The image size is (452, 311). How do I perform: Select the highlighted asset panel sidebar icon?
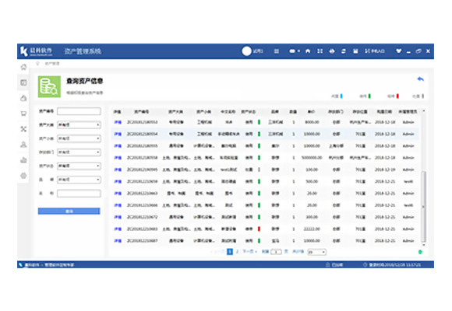23,82
